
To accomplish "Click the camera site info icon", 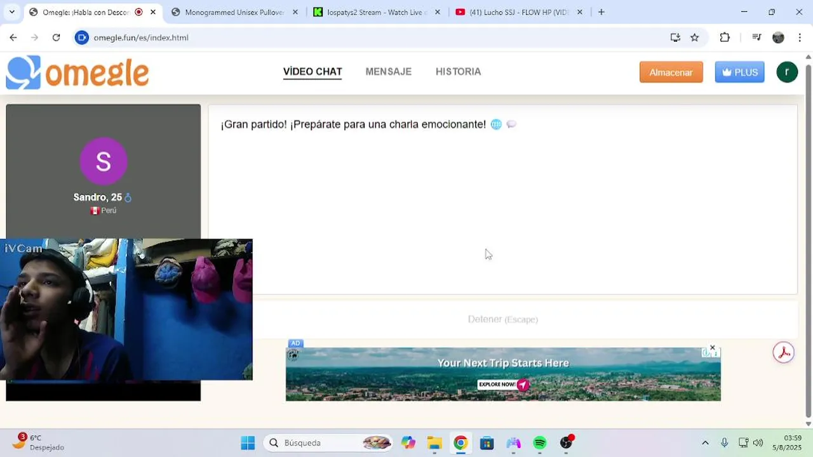I will [81, 37].
